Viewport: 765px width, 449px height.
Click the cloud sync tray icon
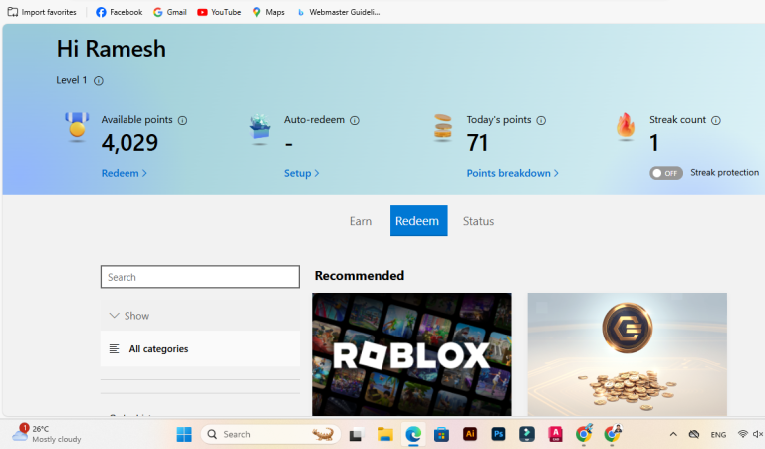pyautogui.click(x=694, y=434)
